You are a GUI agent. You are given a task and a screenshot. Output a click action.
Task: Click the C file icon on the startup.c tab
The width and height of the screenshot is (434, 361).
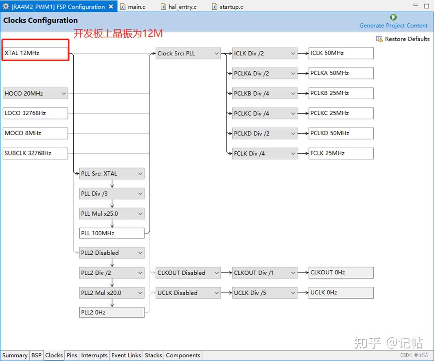(214, 6)
